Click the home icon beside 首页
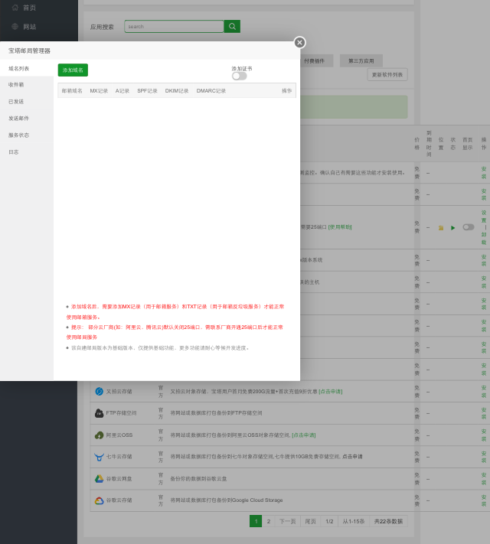 (x=15, y=8)
